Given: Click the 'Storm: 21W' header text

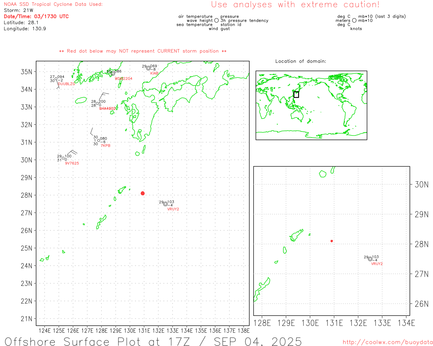Looking at the screenshot, I should click(19, 10).
